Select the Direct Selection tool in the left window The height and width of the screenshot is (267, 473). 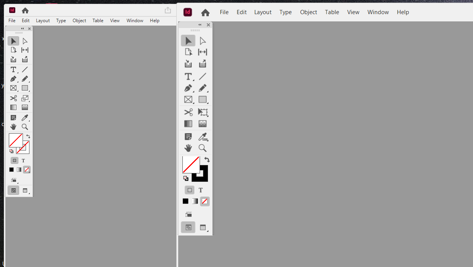tap(25, 41)
